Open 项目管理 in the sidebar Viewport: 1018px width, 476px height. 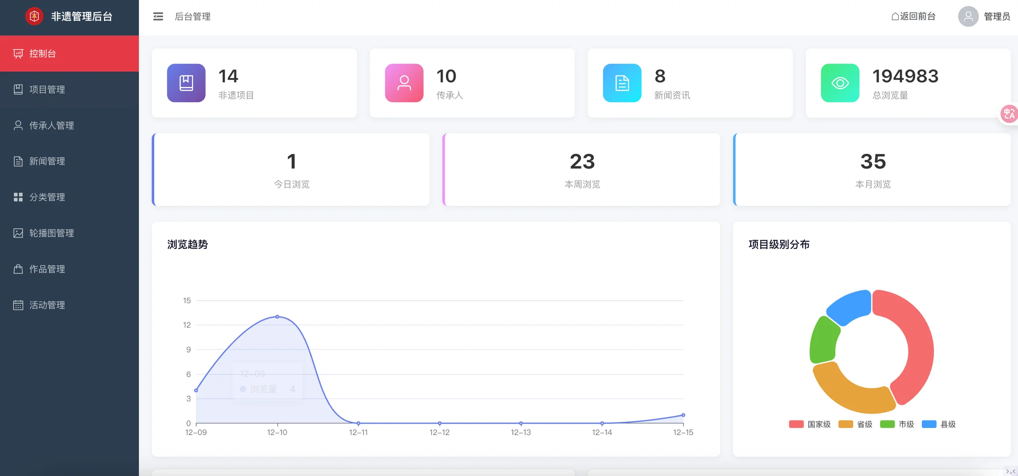click(x=47, y=89)
